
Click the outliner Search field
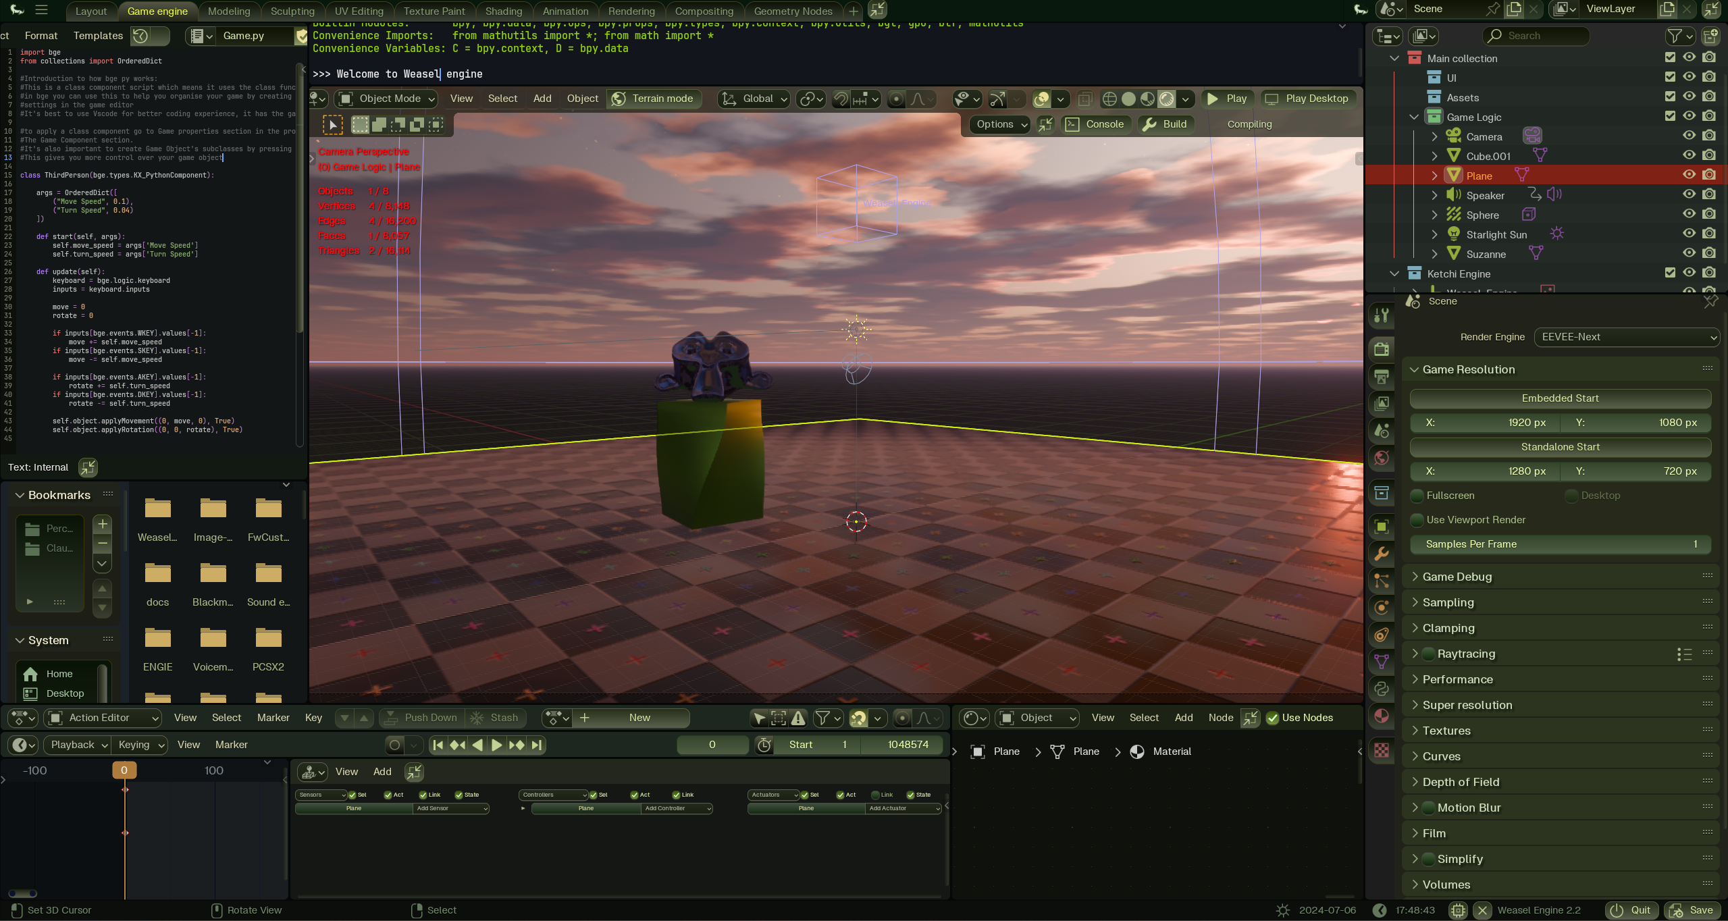(x=1535, y=36)
